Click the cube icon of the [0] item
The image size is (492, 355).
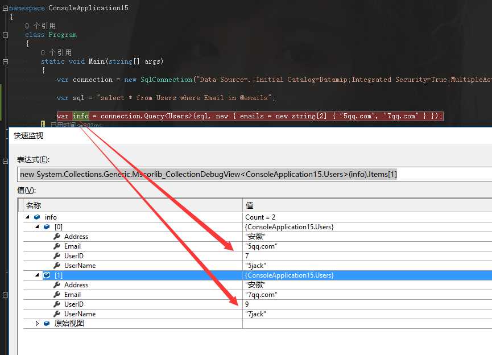pos(47,227)
